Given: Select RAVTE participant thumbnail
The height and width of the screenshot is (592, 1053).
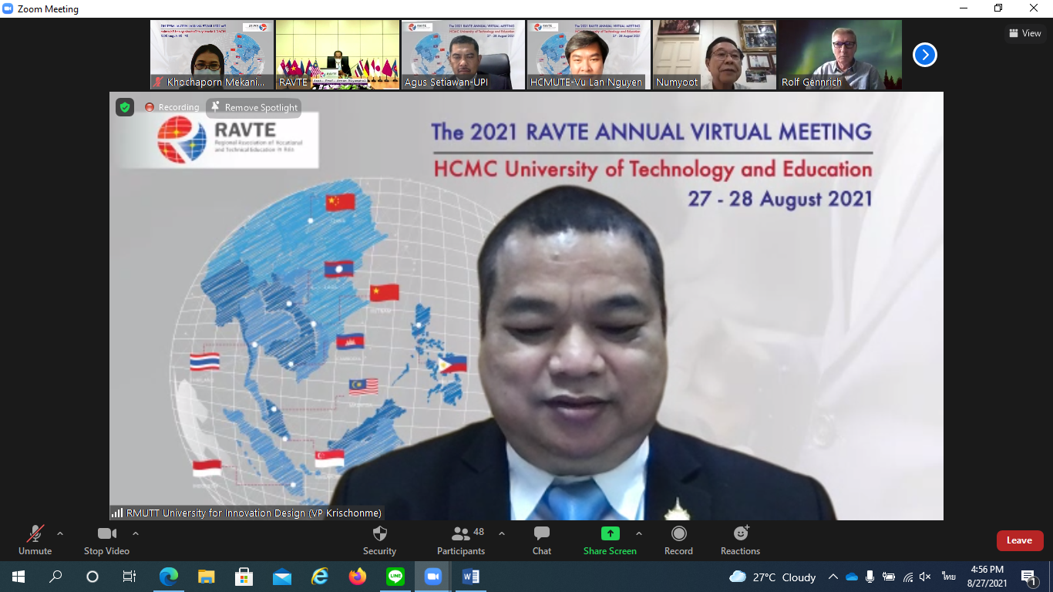Looking at the screenshot, I should (x=338, y=55).
